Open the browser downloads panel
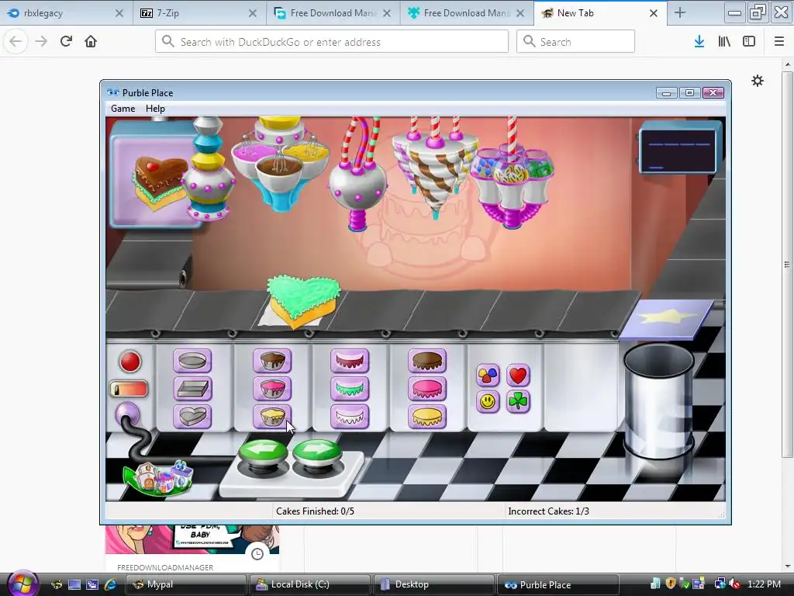The height and width of the screenshot is (596, 794). click(699, 42)
